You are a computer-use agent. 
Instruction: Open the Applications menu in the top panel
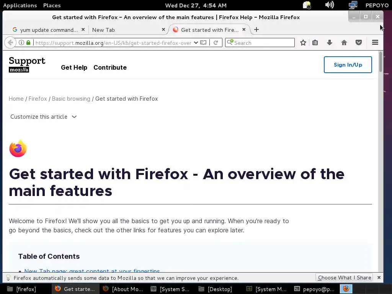[20, 5]
